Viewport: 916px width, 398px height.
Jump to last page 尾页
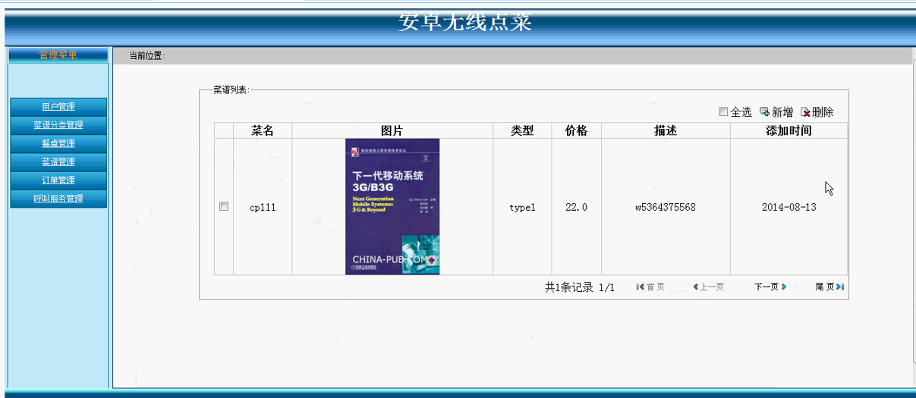tap(829, 287)
